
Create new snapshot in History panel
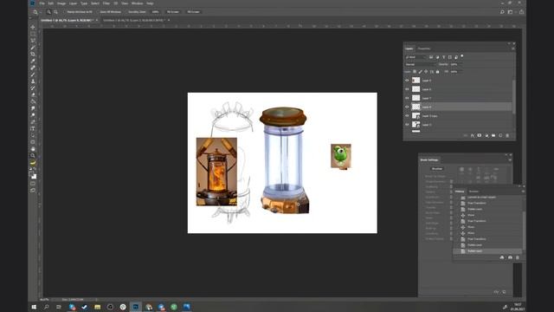click(x=510, y=257)
